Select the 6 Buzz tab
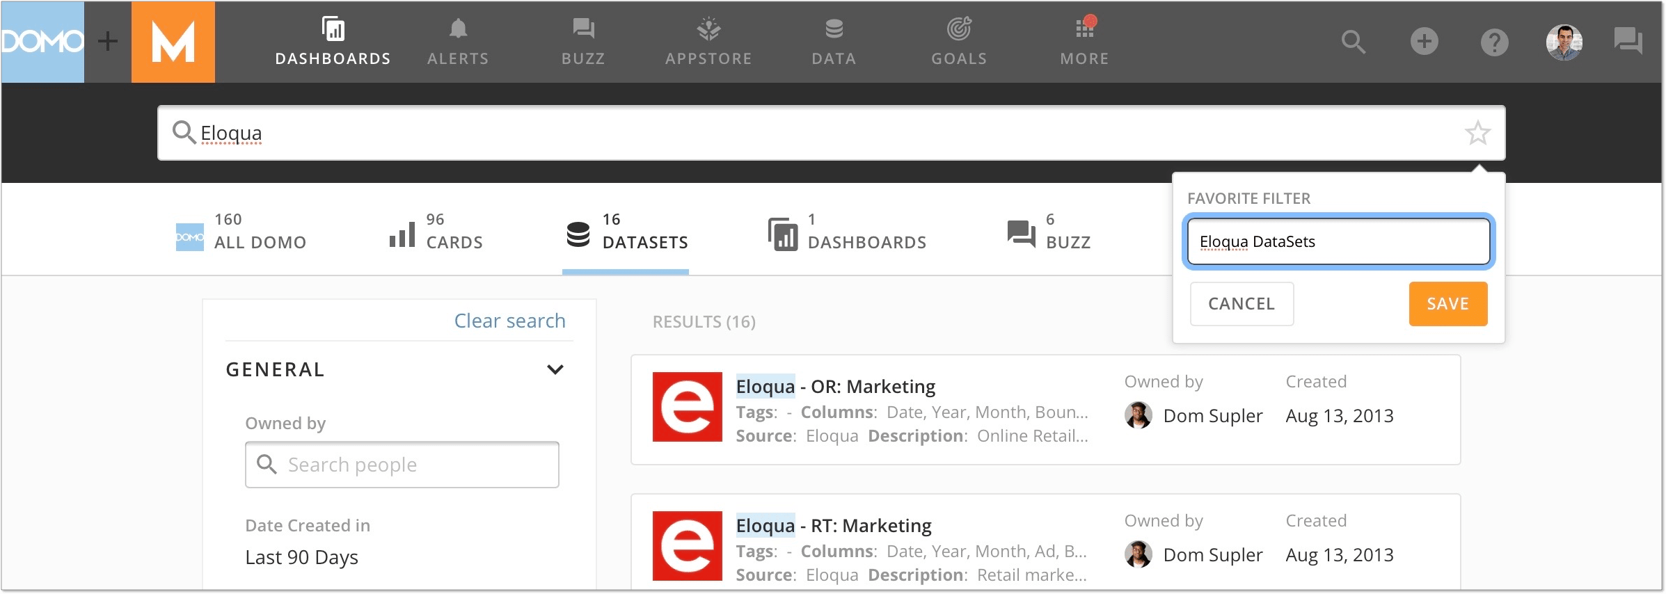This screenshot has width=1666, height=594. pyautogui.click(x=1049, y=232)
